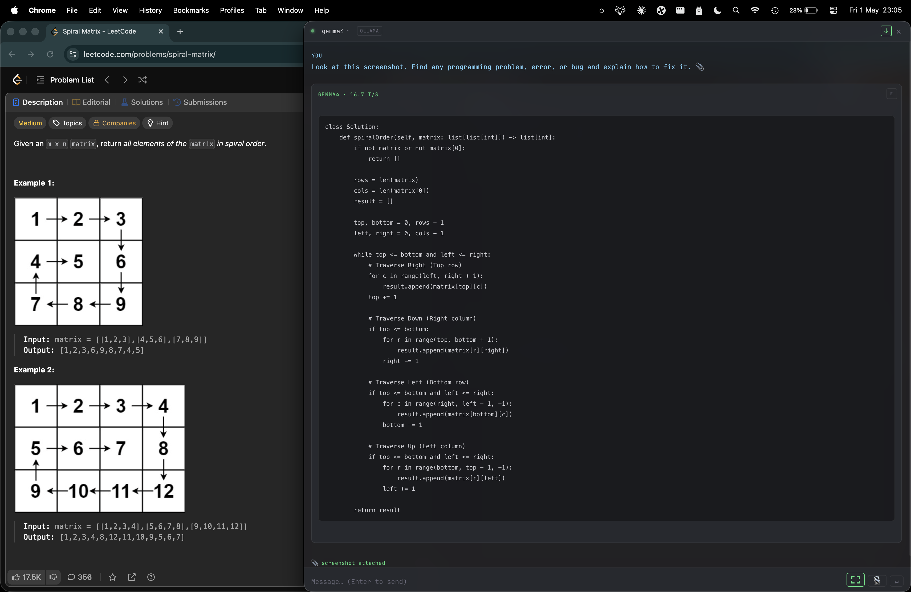911x592 pixels.
Task: Open a new Chrome tab
Action: click(x=180, y=31)
